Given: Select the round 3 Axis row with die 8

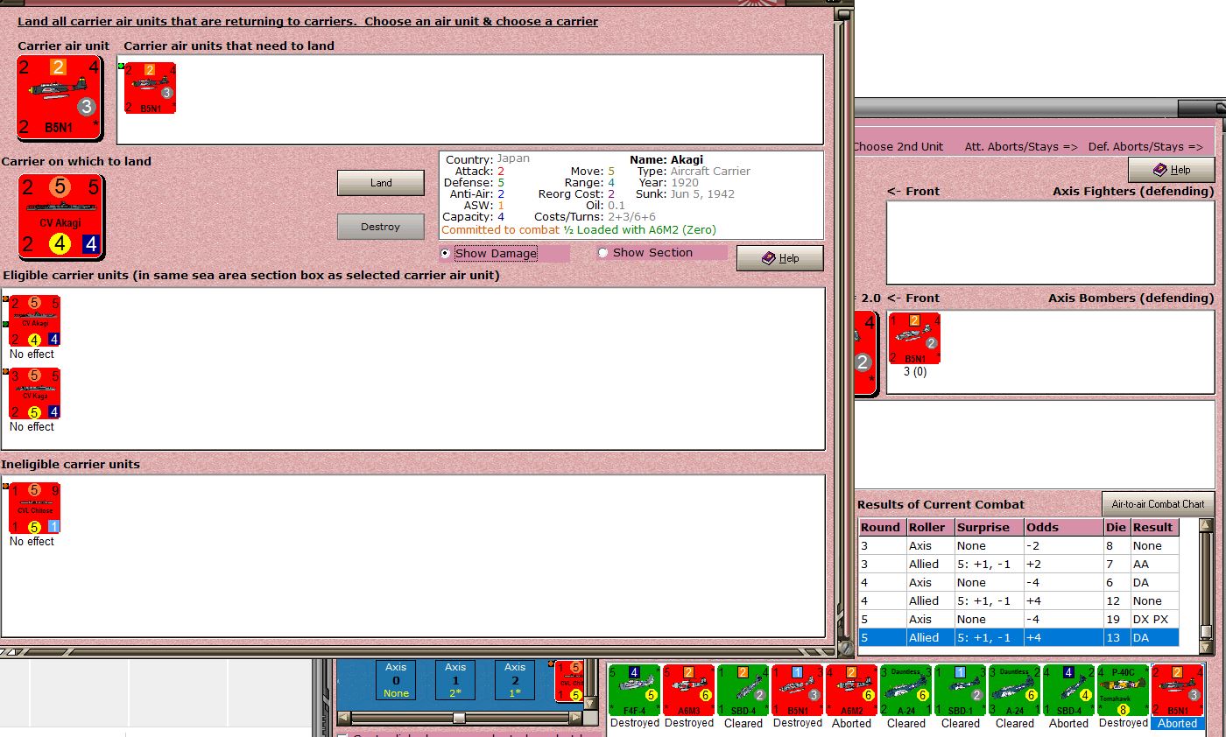Looking at the screenshot, I should (1018, 545).
